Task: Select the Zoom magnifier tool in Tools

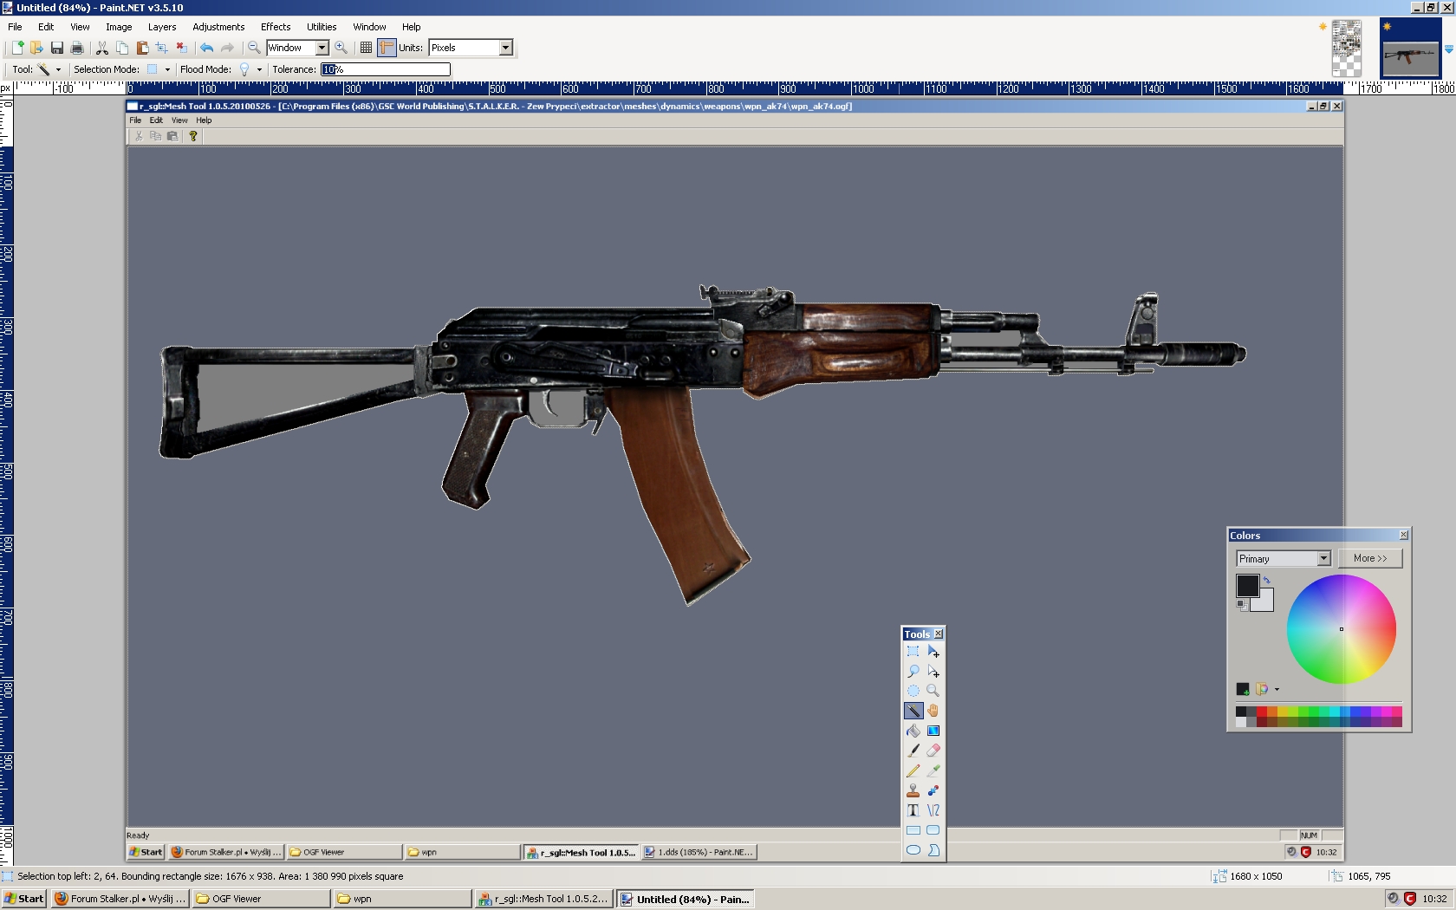Action: click(933, 691)
